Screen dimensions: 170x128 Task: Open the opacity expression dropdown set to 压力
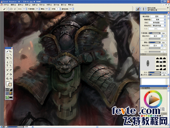(157, 36)
